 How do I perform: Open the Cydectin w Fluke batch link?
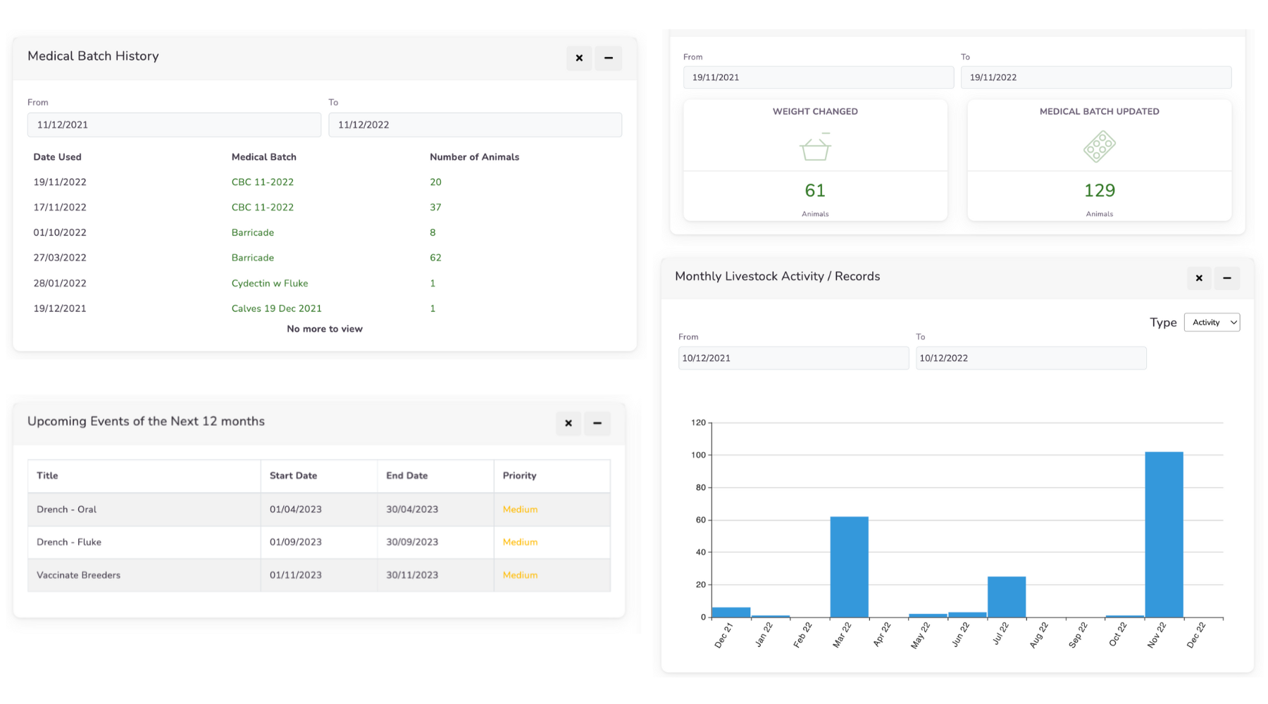point(269,283)
